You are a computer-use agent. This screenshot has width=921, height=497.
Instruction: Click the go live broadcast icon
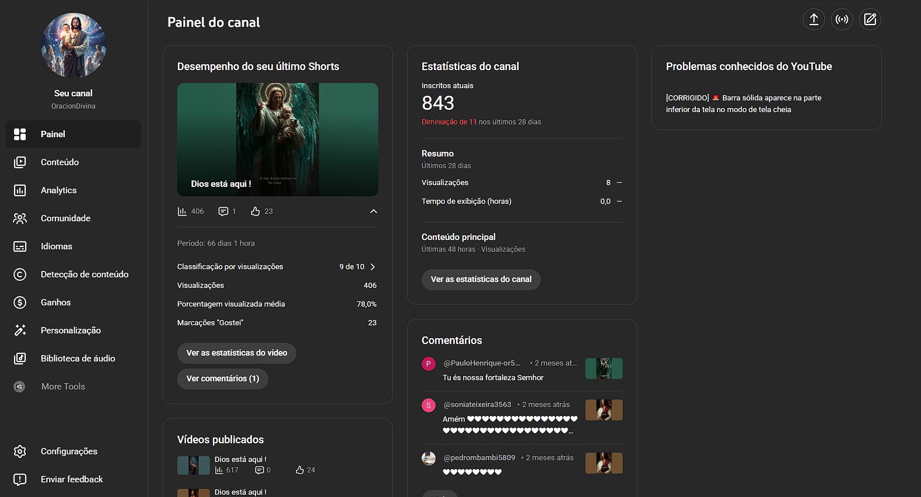(x=842, y=19)
